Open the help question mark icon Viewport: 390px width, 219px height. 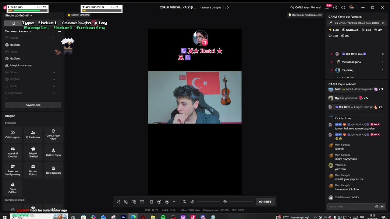(335, 8)
